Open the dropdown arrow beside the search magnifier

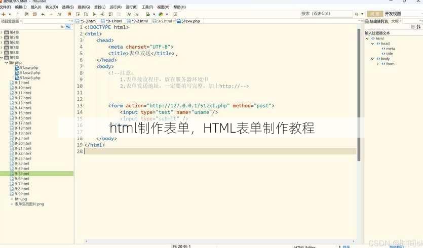(x=362, y=14)
